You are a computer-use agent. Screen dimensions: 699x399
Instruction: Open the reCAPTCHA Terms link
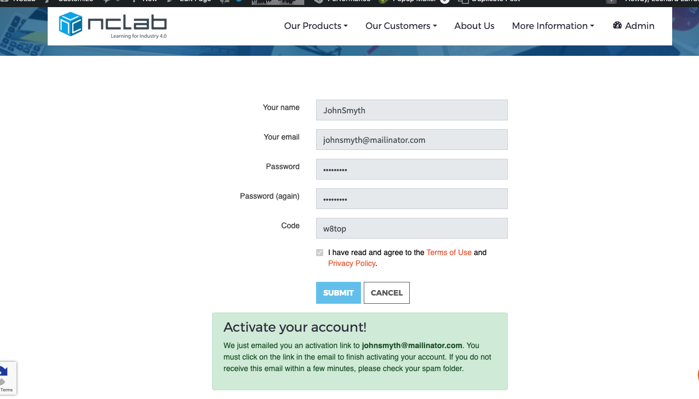tap(7, 390)
